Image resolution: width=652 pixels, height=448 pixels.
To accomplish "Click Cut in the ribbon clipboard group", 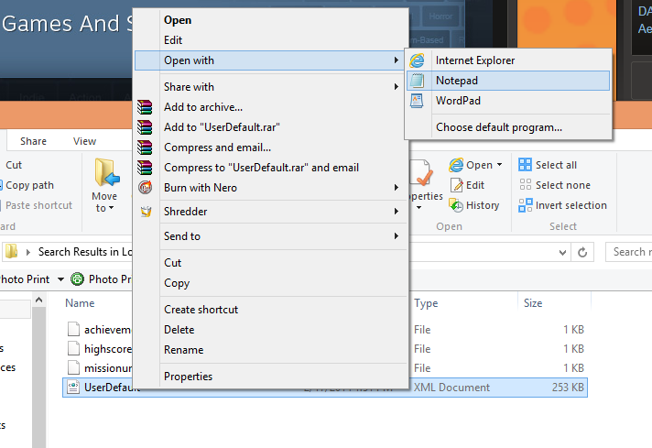I will (x=14, y=165).
